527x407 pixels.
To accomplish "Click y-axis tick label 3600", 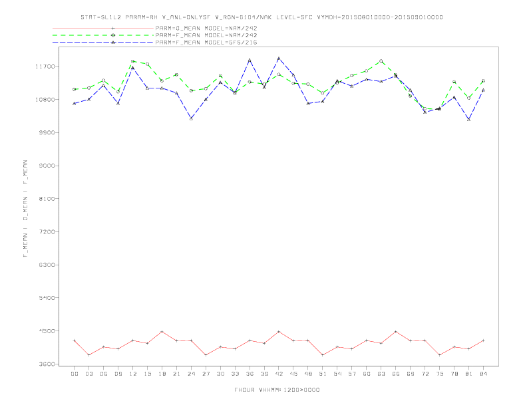I will point(47,364).
